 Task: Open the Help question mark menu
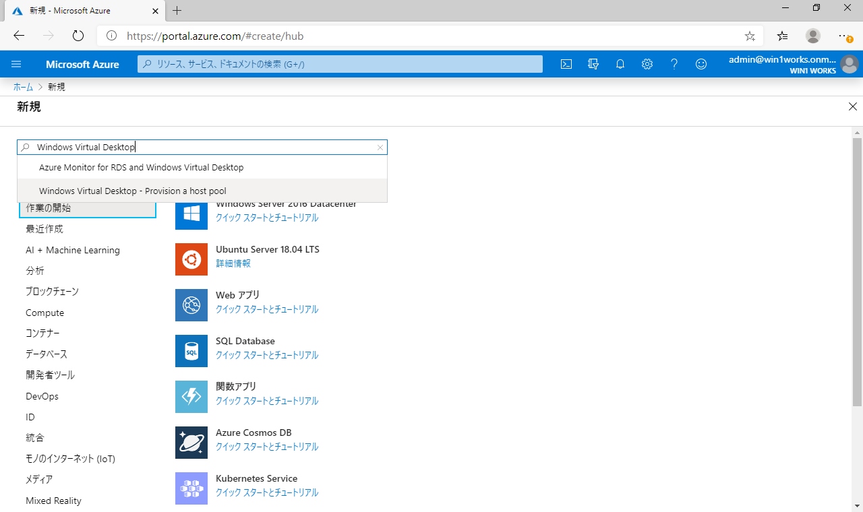[674, 64]
